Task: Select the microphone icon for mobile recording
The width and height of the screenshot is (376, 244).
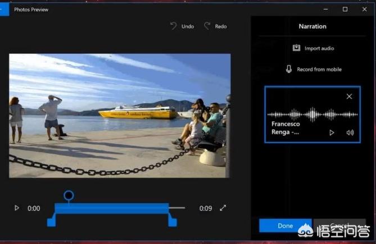Action: tap(289, 69)
